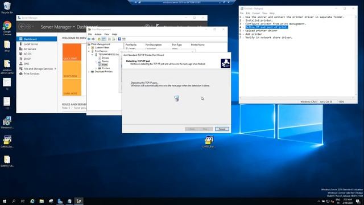
Task: Click Notepad vertical scrollbar
Action: point(356,56)
